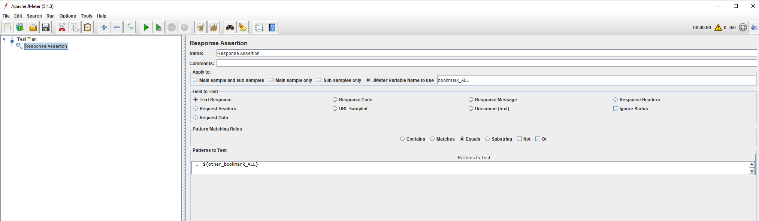
Task: Choose Contains matching rule
Action: point(412,139)
